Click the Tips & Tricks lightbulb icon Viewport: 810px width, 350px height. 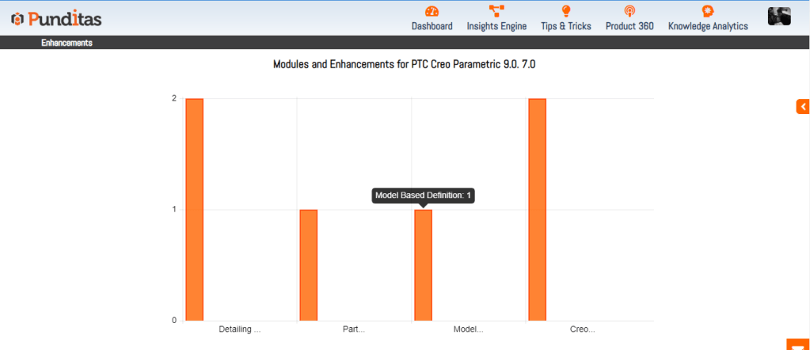[565, 11]
